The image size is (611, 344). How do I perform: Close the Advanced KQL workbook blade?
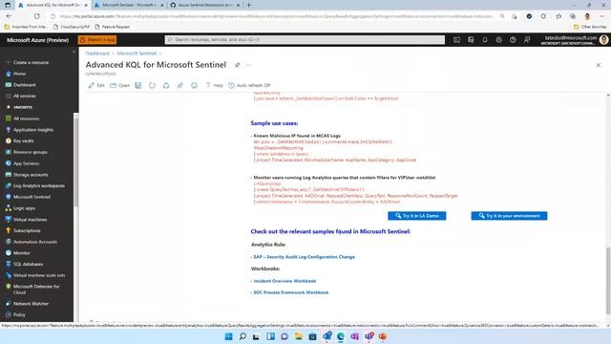[599, 65]
